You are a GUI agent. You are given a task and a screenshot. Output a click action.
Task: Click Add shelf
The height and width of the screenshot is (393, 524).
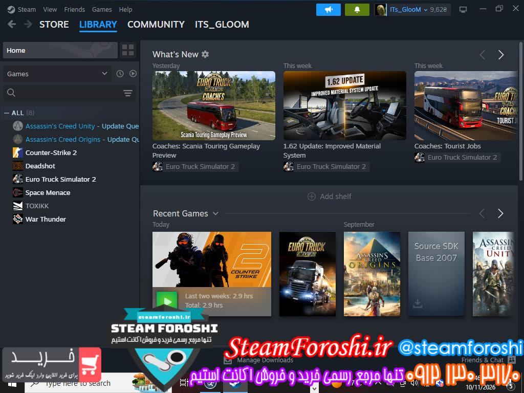pos(330,196)
